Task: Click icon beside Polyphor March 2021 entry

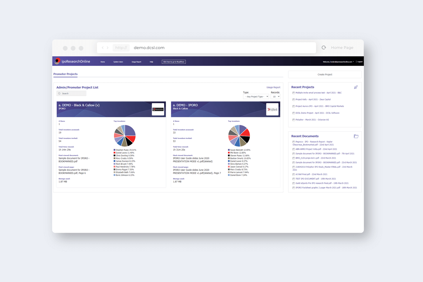Action: click(293, 120)
